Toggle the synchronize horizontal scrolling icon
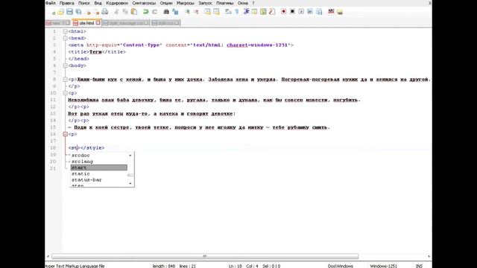The image size is (477, 268). [x=216, y=12]
